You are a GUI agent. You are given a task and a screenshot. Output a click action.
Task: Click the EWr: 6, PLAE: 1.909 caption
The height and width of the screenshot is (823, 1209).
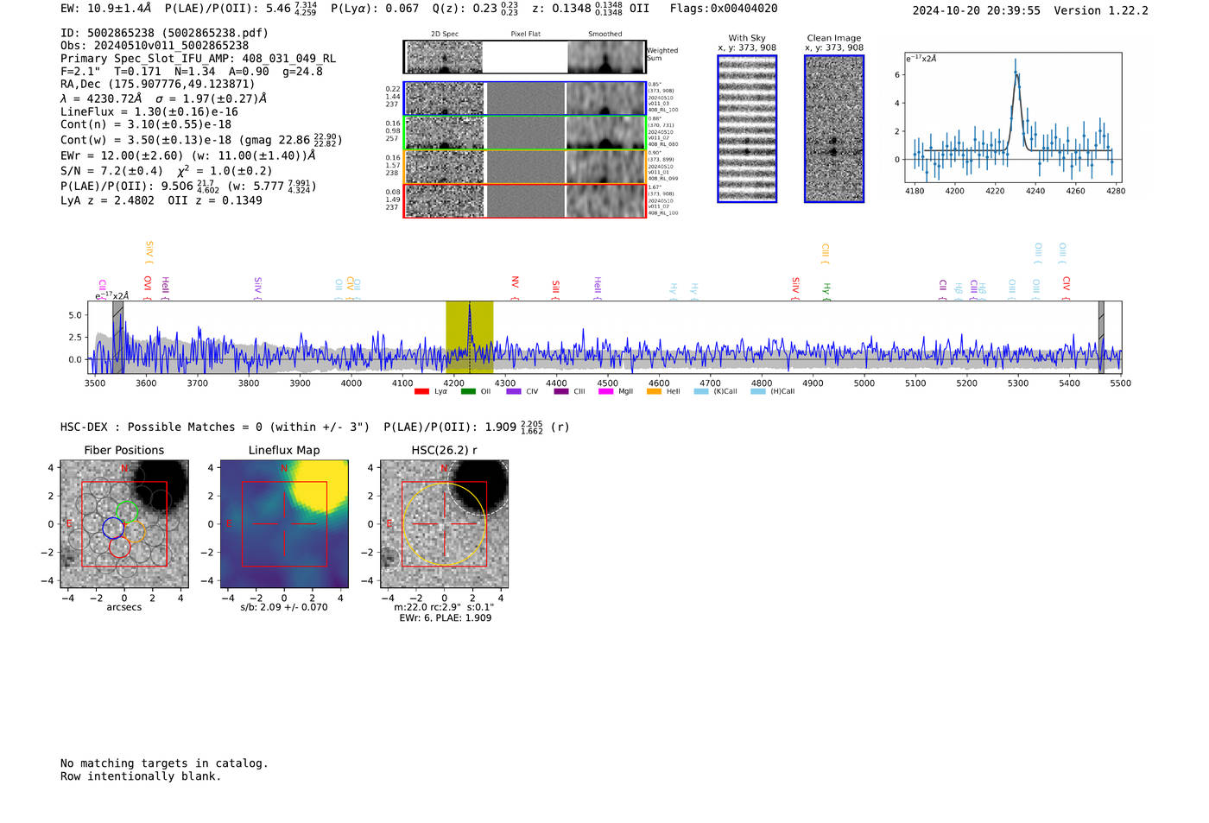click(x=445, y=617)
